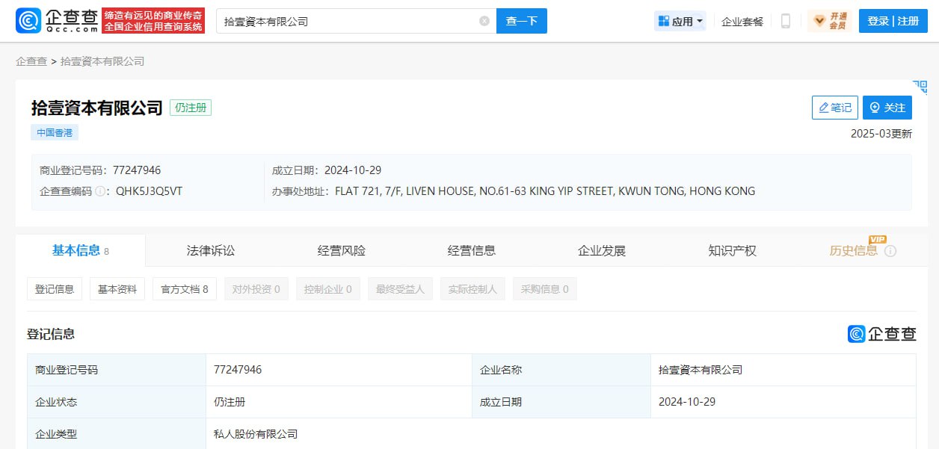This screenshot has width=939, height=449.
Task: Select the QR code corner icon
Action: (x=920, y=87)
